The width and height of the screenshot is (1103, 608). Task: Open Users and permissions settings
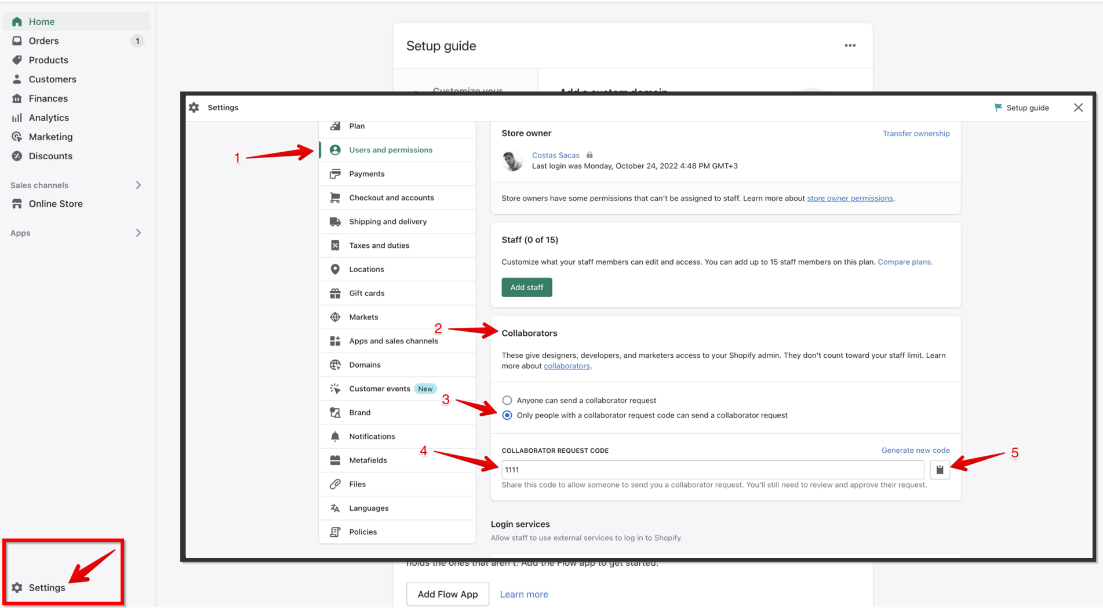point(390,150)
